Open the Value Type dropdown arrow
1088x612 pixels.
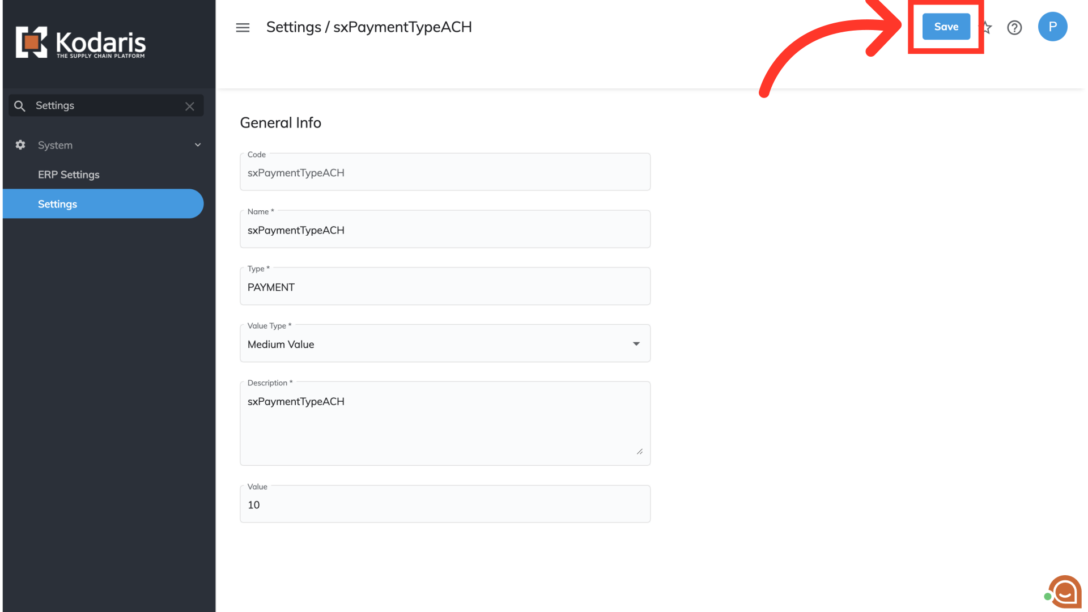636,344
